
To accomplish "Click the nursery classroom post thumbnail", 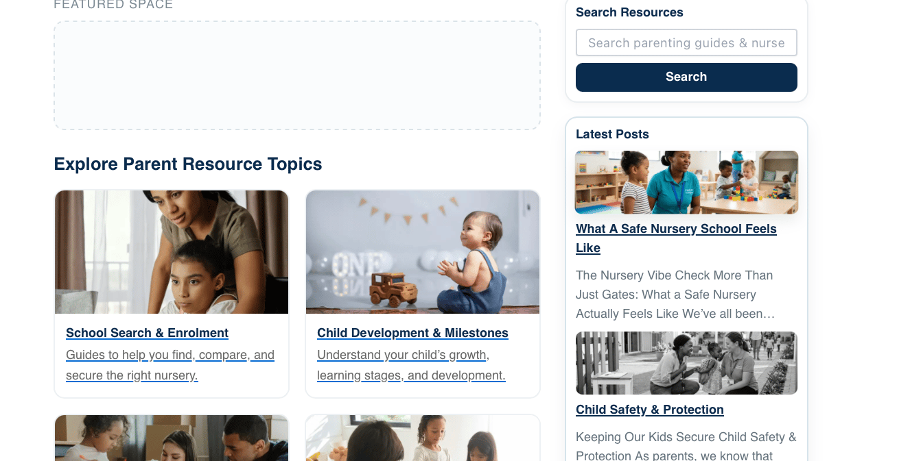I will click(x=686, y=182).
